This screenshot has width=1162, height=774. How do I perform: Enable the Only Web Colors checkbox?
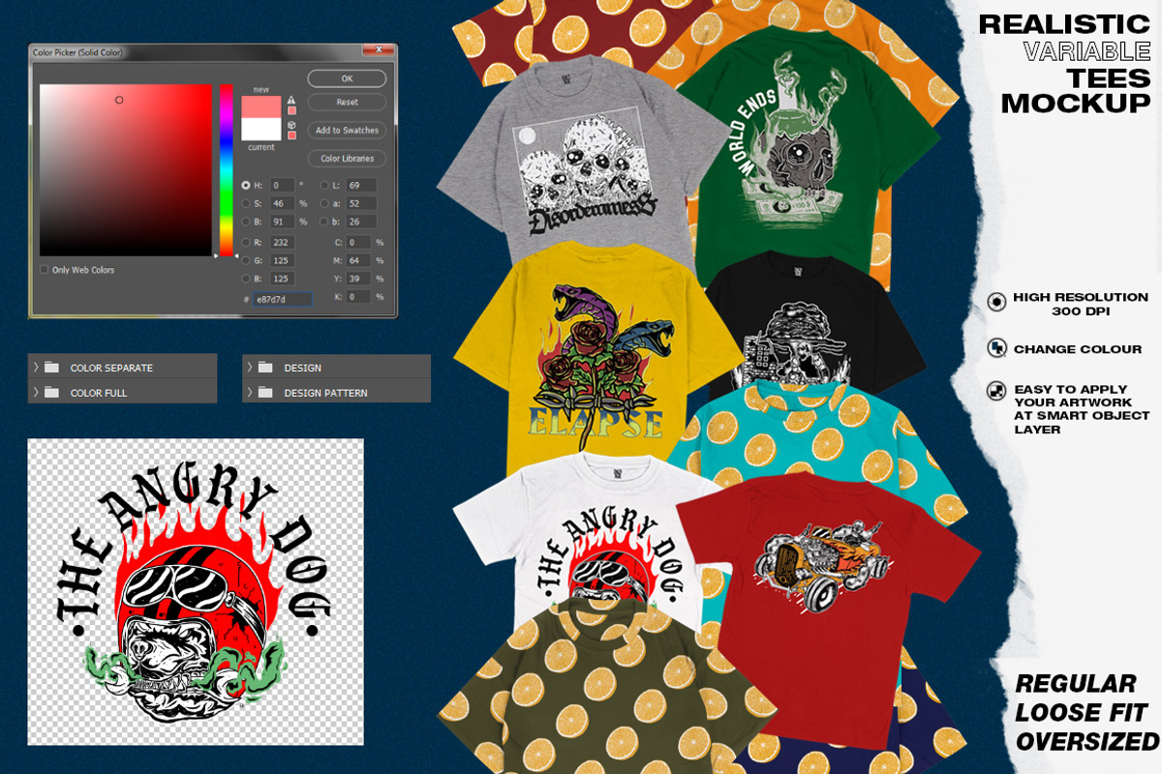coord(45,270)
